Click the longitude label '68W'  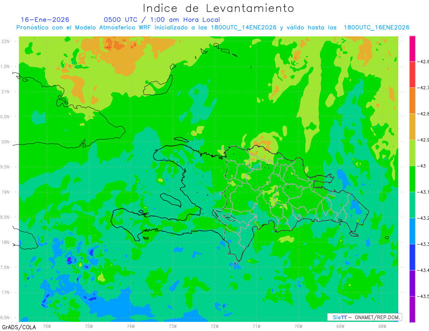pos(382,326)
